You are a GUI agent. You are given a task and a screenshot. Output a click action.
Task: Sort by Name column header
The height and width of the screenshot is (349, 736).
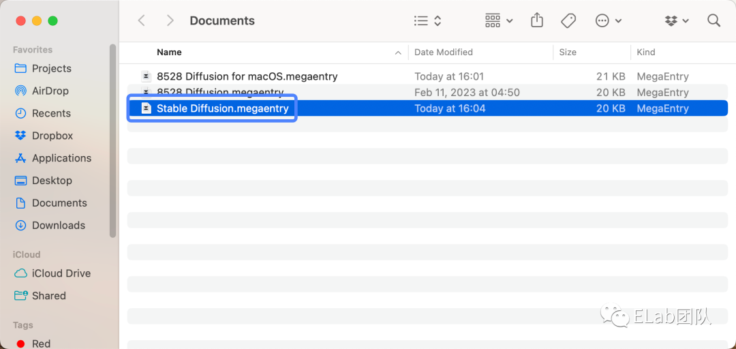click(169, 52)
